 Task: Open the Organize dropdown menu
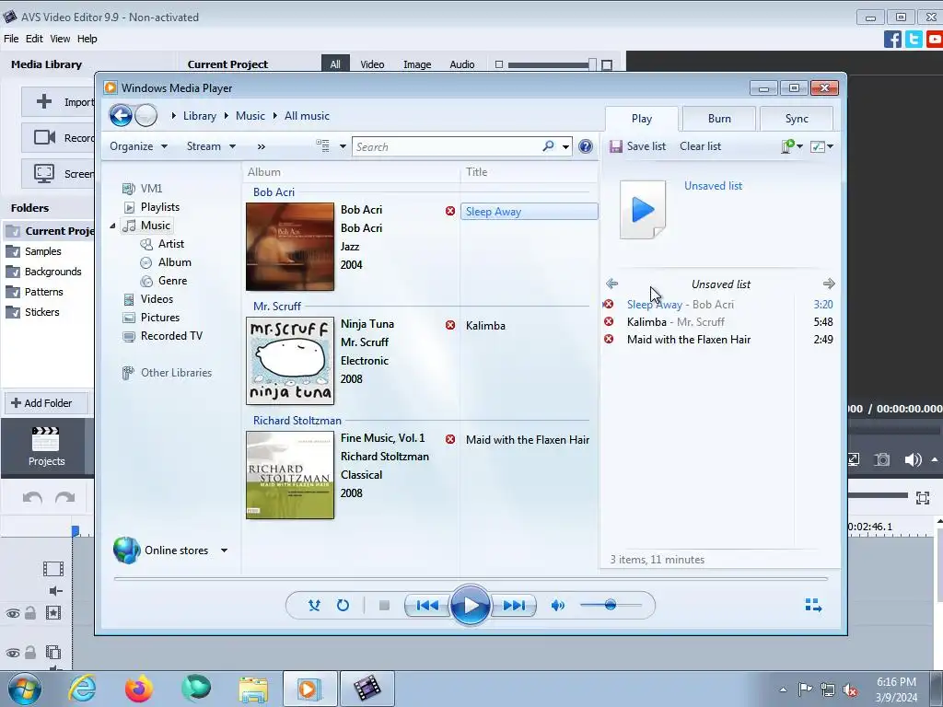(x=138, y=146)
